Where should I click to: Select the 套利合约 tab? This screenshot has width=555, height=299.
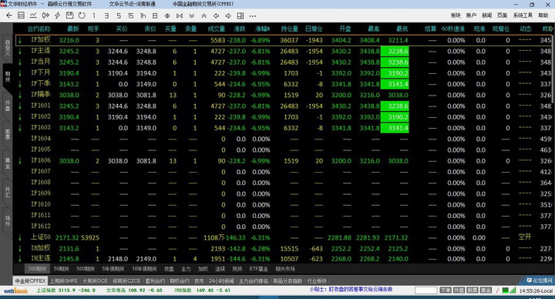tap(155, 281)
